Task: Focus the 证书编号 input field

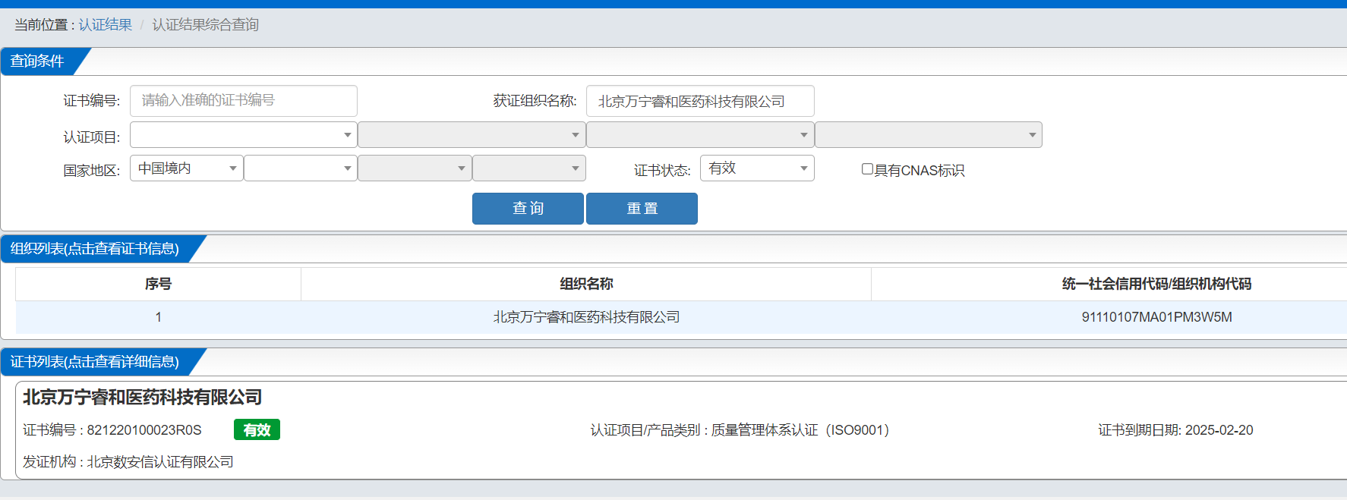Action: click(x=244, y=101)
